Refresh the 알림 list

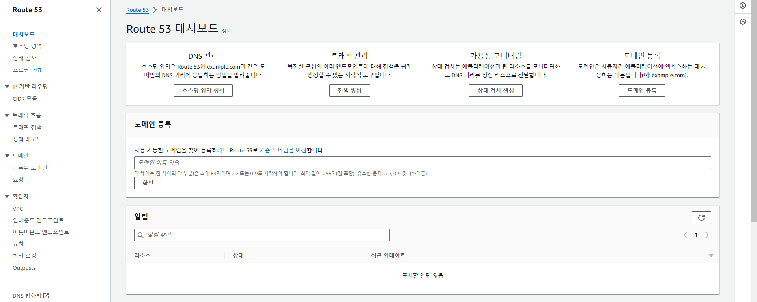pos(701,218)
